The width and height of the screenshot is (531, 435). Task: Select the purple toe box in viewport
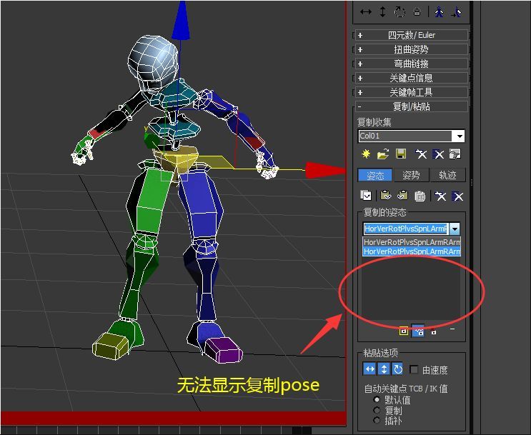(x=224, y=351)
